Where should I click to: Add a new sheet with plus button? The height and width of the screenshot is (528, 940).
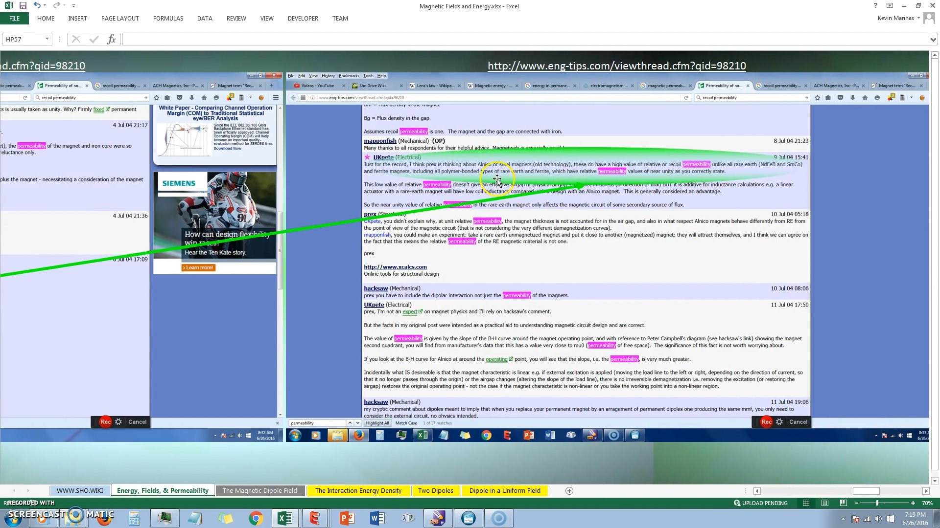[x=569, y=491]
